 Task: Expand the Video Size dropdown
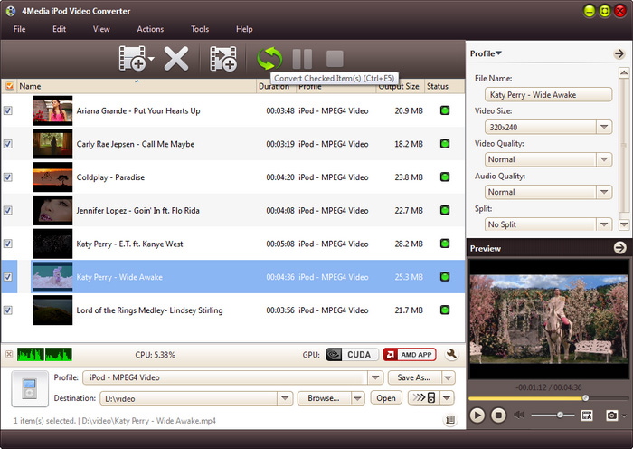604,128
